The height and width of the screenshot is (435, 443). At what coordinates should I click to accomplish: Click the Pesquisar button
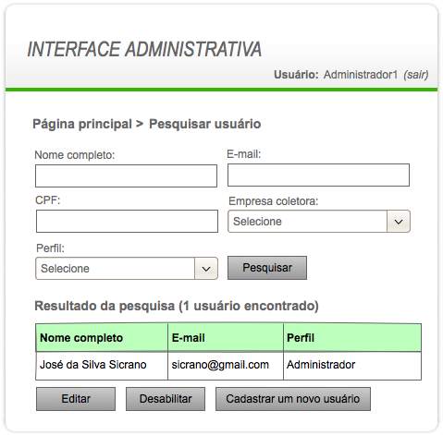point(267,268)
